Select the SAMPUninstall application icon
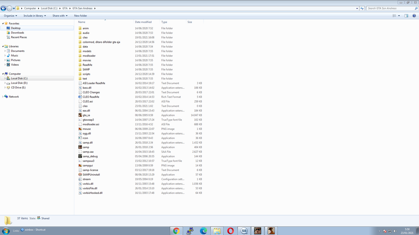 80,175
